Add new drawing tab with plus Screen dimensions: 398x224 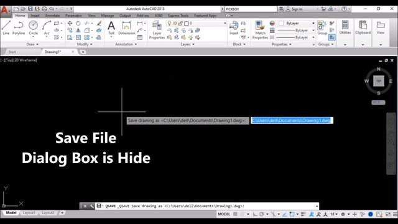(83, 52)
